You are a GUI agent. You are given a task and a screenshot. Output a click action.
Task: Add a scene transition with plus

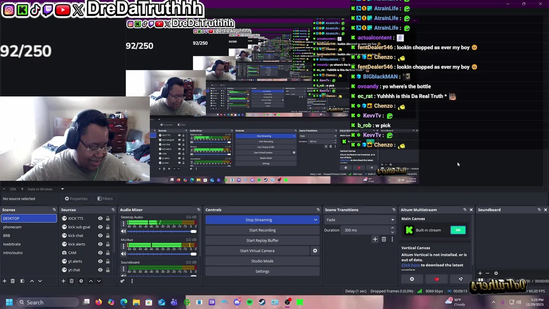[x=375, y=239]
